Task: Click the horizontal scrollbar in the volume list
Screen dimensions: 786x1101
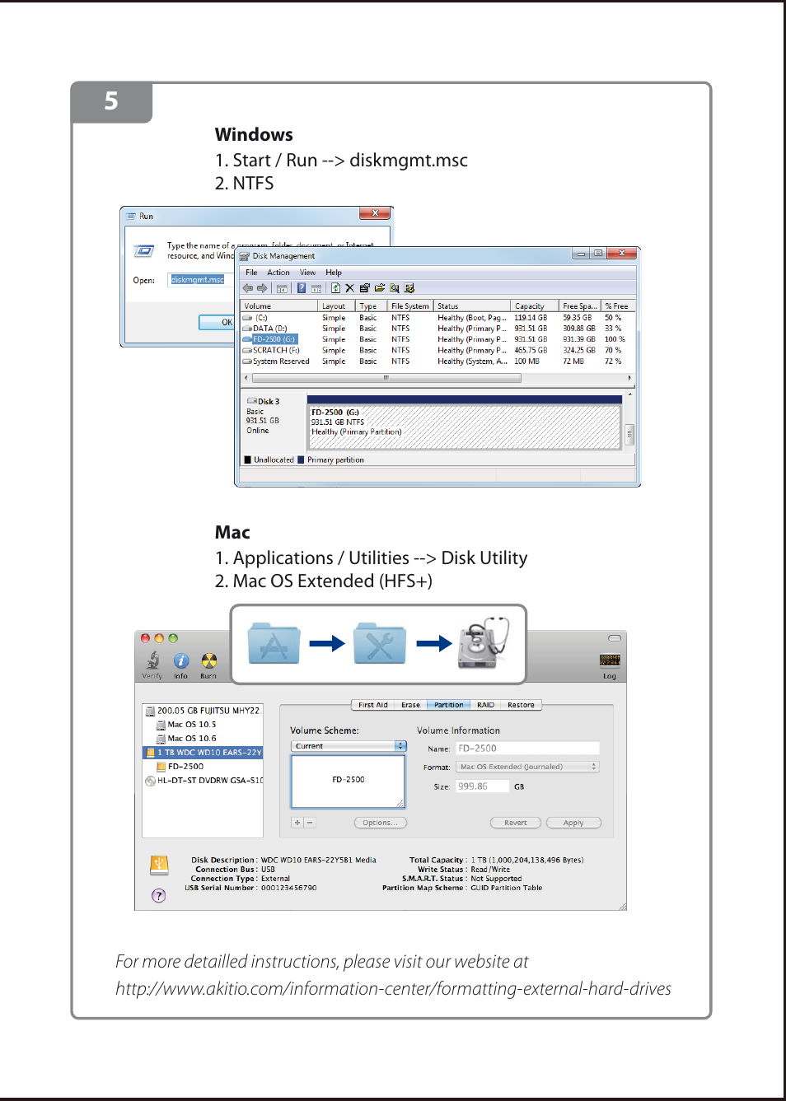Action: click(x=386, y=379)
